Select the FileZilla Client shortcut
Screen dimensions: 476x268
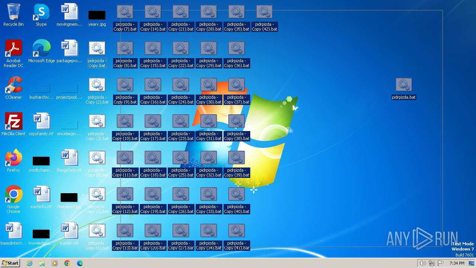[x=13, y=125]
